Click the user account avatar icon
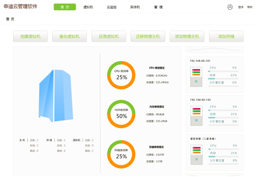257x177 pixels. tap(230, 7)
